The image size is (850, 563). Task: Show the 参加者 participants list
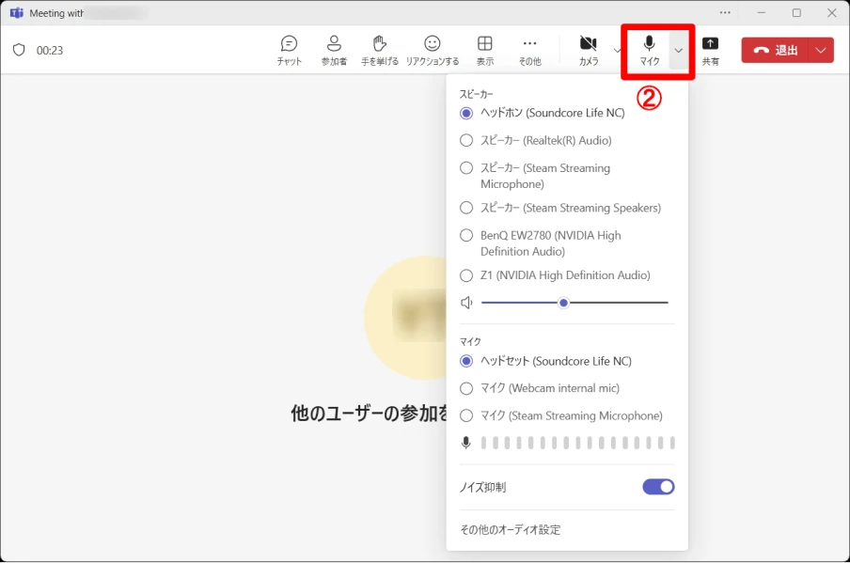pyautogui.click(x=334, y=51)
